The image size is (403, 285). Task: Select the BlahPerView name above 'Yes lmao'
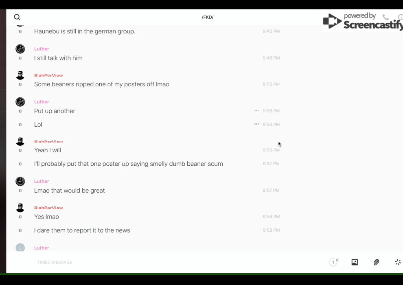tap(48, 208)
